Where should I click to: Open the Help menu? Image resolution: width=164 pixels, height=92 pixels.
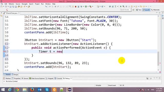[54, 4]
